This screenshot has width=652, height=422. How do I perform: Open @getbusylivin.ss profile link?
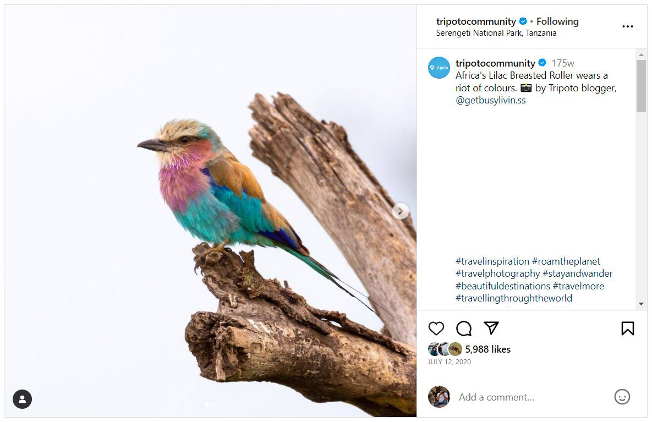(x=491, y=100)
